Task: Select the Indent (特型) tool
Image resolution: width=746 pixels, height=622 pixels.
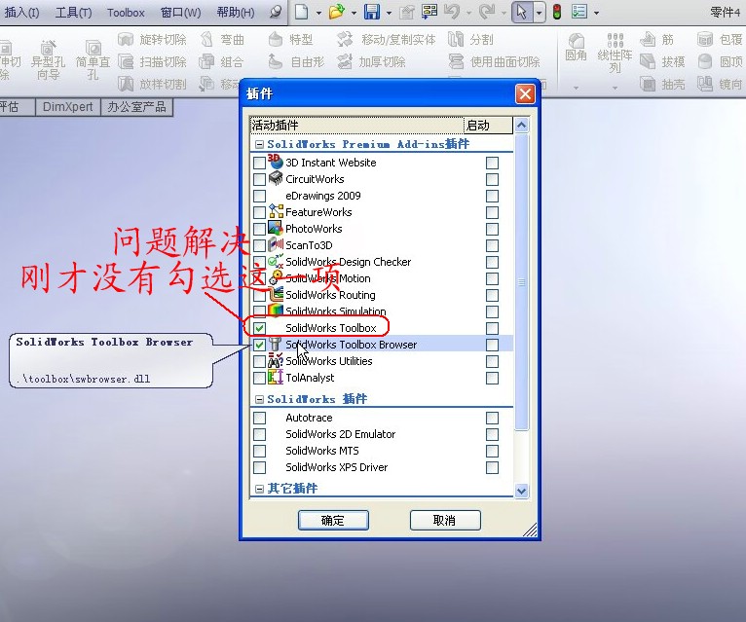Action: point(290,40)
